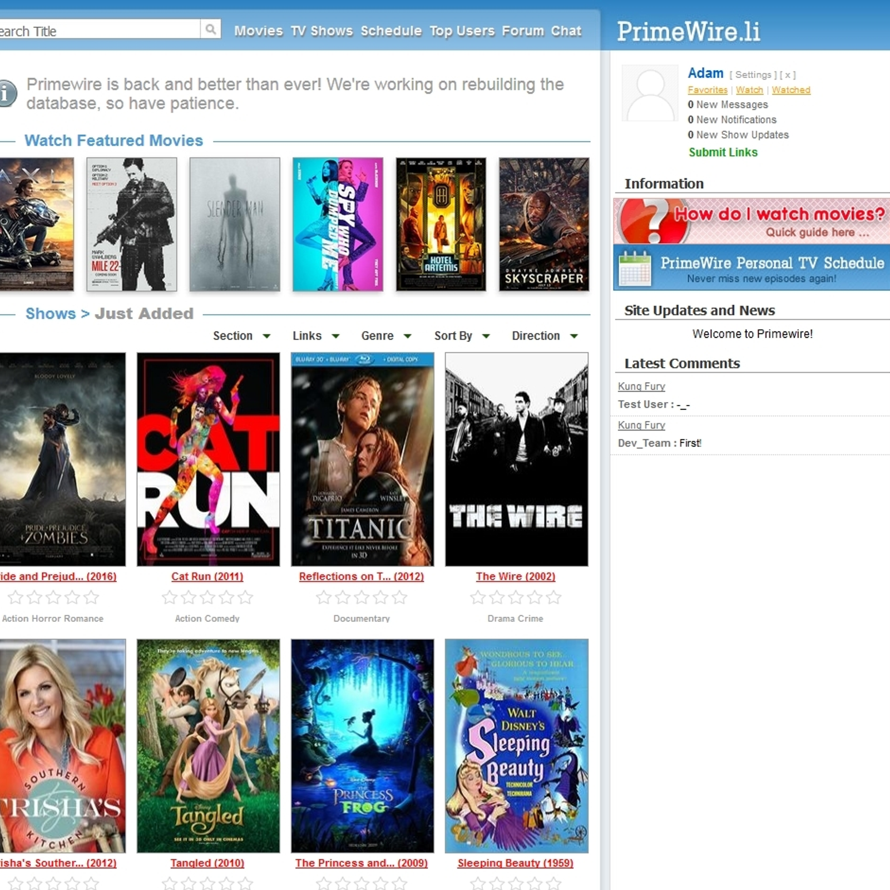Expand the Links filter dropdown
Image resolution: width=890 pixels, height=890 pixels.
coord(316,335)
